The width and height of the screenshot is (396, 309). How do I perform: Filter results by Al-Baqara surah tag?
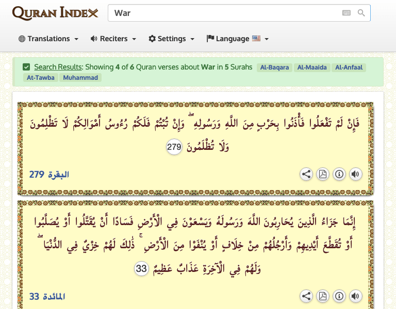(274, 67)
